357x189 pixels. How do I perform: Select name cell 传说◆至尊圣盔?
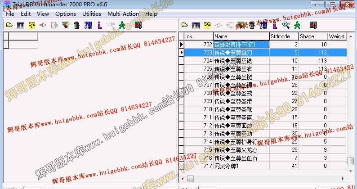(x=241, y=117)
